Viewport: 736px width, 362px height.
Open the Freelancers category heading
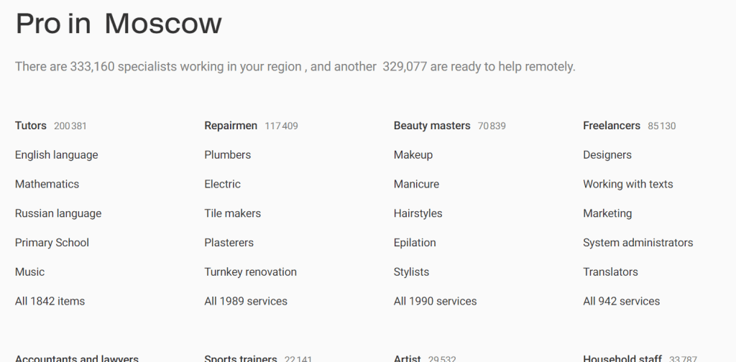(612, 126)
